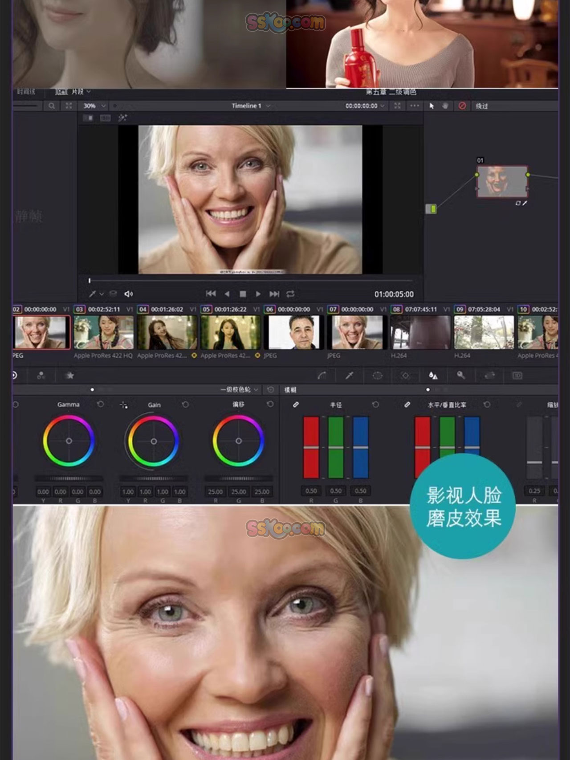Select clip 05 thumbnail at 00:01:26:22

coord(231,332)
